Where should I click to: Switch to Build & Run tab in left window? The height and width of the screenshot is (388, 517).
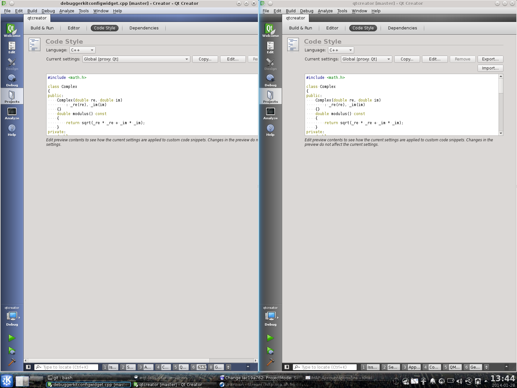click(x=42, y=28)
